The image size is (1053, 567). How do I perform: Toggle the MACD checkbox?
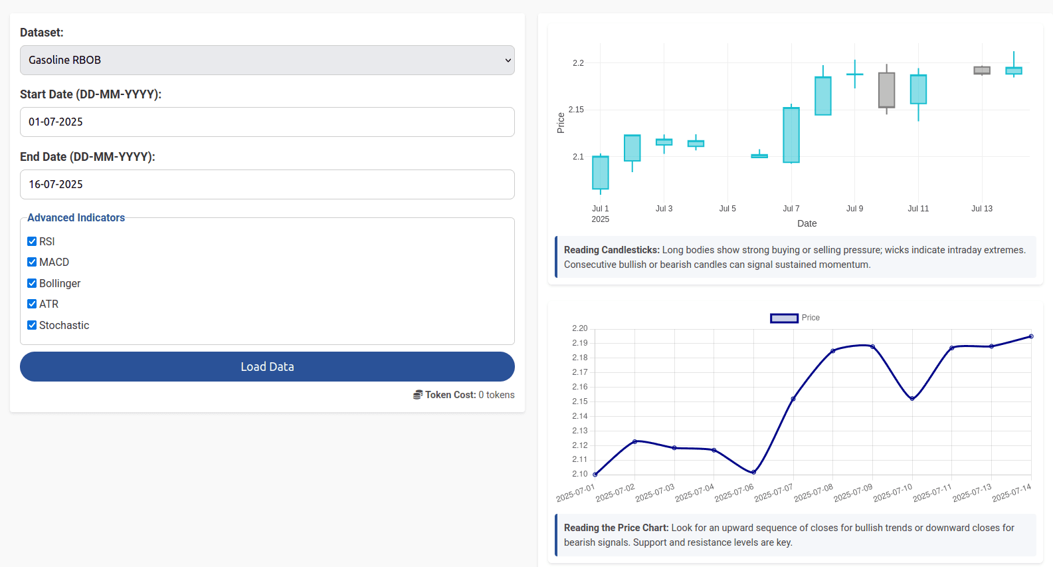pyautogui.click(x=32, y=262)
